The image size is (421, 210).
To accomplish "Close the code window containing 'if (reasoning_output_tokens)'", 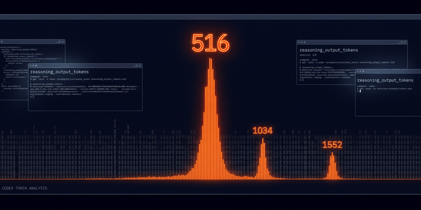I will pyautogui.click(x=63, y=42).
